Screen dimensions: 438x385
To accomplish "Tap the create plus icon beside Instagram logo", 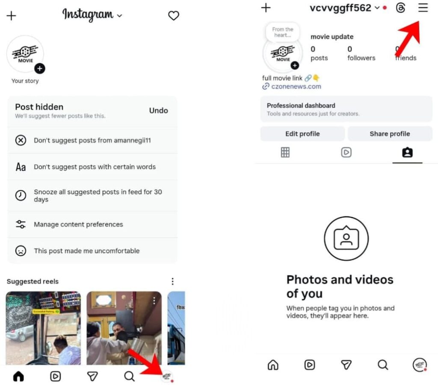I will (11, 16).
